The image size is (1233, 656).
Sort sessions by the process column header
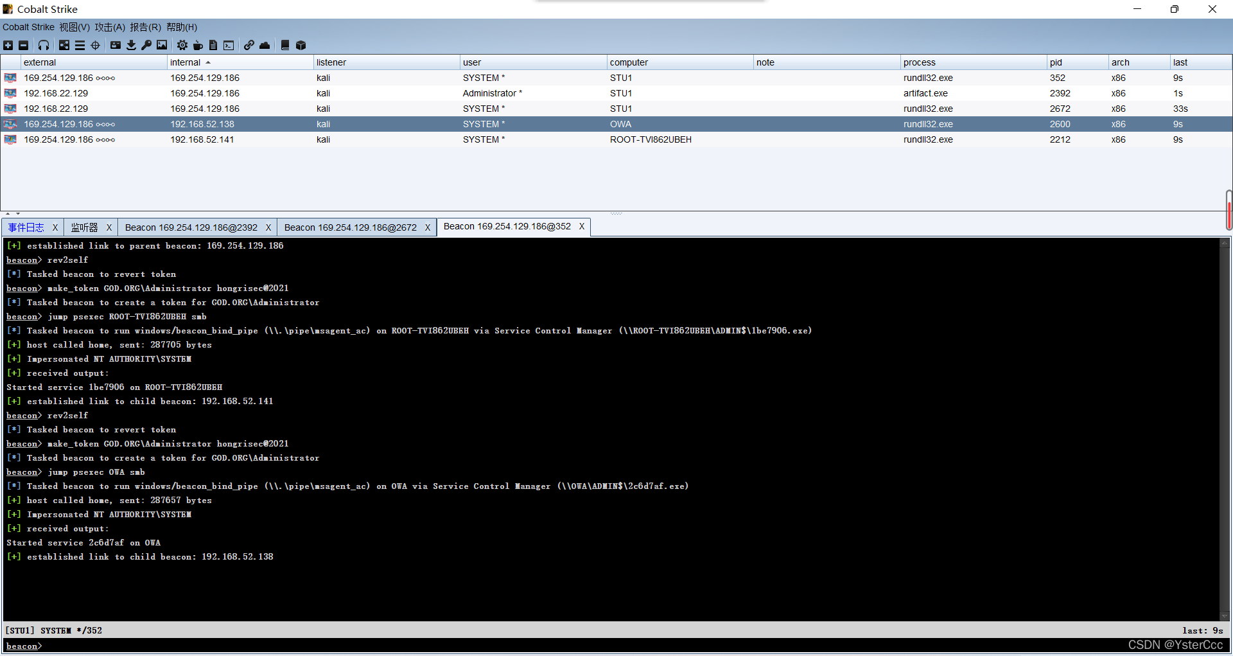(x=974, y=62)
